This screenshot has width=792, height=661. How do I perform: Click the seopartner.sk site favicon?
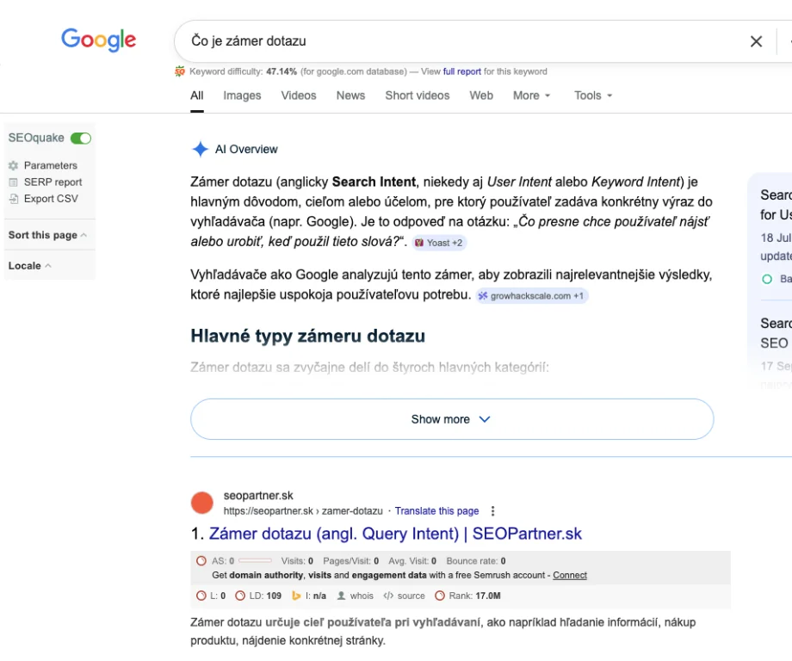click(201, 503)
